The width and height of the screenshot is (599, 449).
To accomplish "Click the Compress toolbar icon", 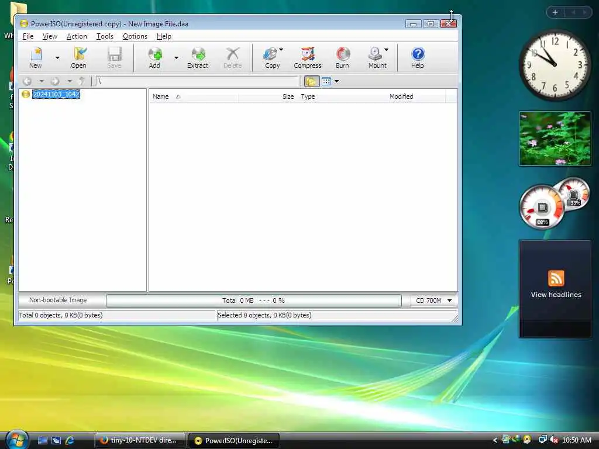I will point(308,57).
